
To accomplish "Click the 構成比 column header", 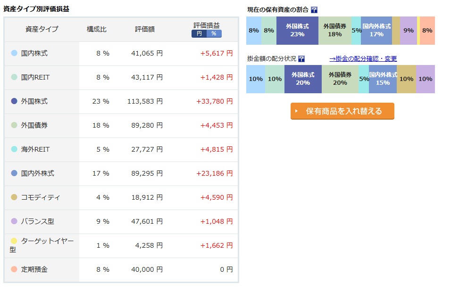I will (x=97, y=29).
